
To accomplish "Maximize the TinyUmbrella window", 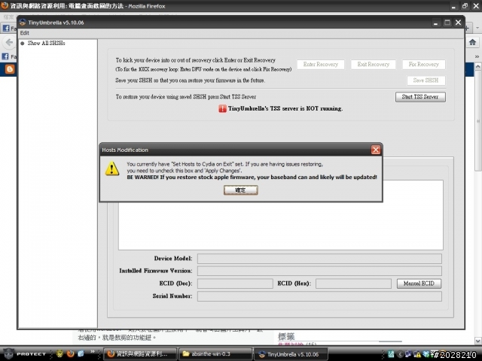I will coord(447,23).
